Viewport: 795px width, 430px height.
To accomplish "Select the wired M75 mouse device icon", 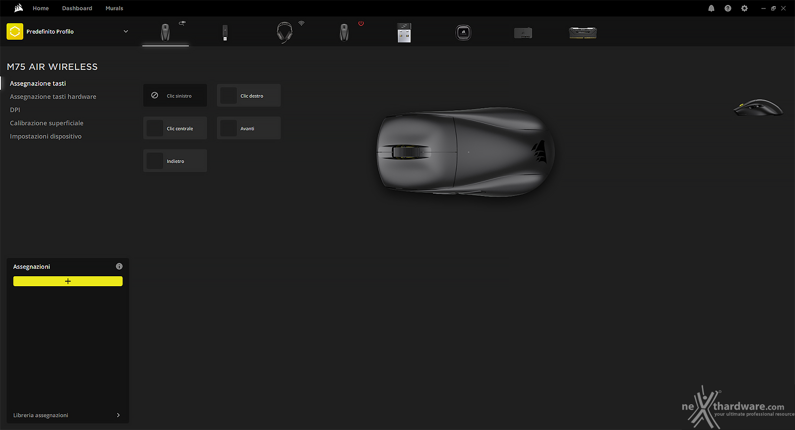I will point(165,32).
